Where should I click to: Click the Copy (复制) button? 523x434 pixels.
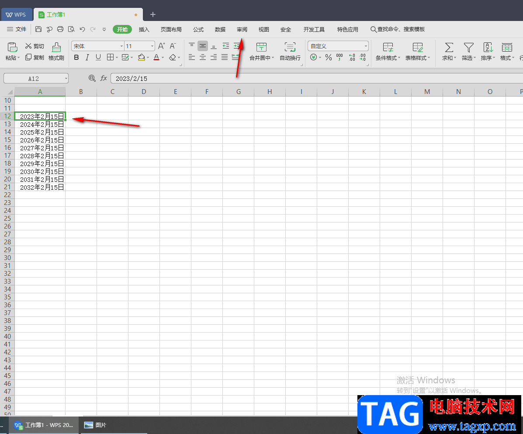point(35,57)
